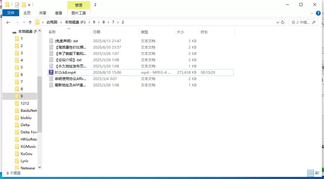Refresh the current folder
This screenshot has height=179, width=324.
tap(283, 22)
